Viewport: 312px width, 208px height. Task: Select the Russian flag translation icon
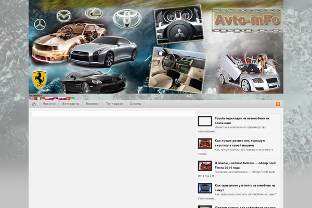(x=51, y=98)
